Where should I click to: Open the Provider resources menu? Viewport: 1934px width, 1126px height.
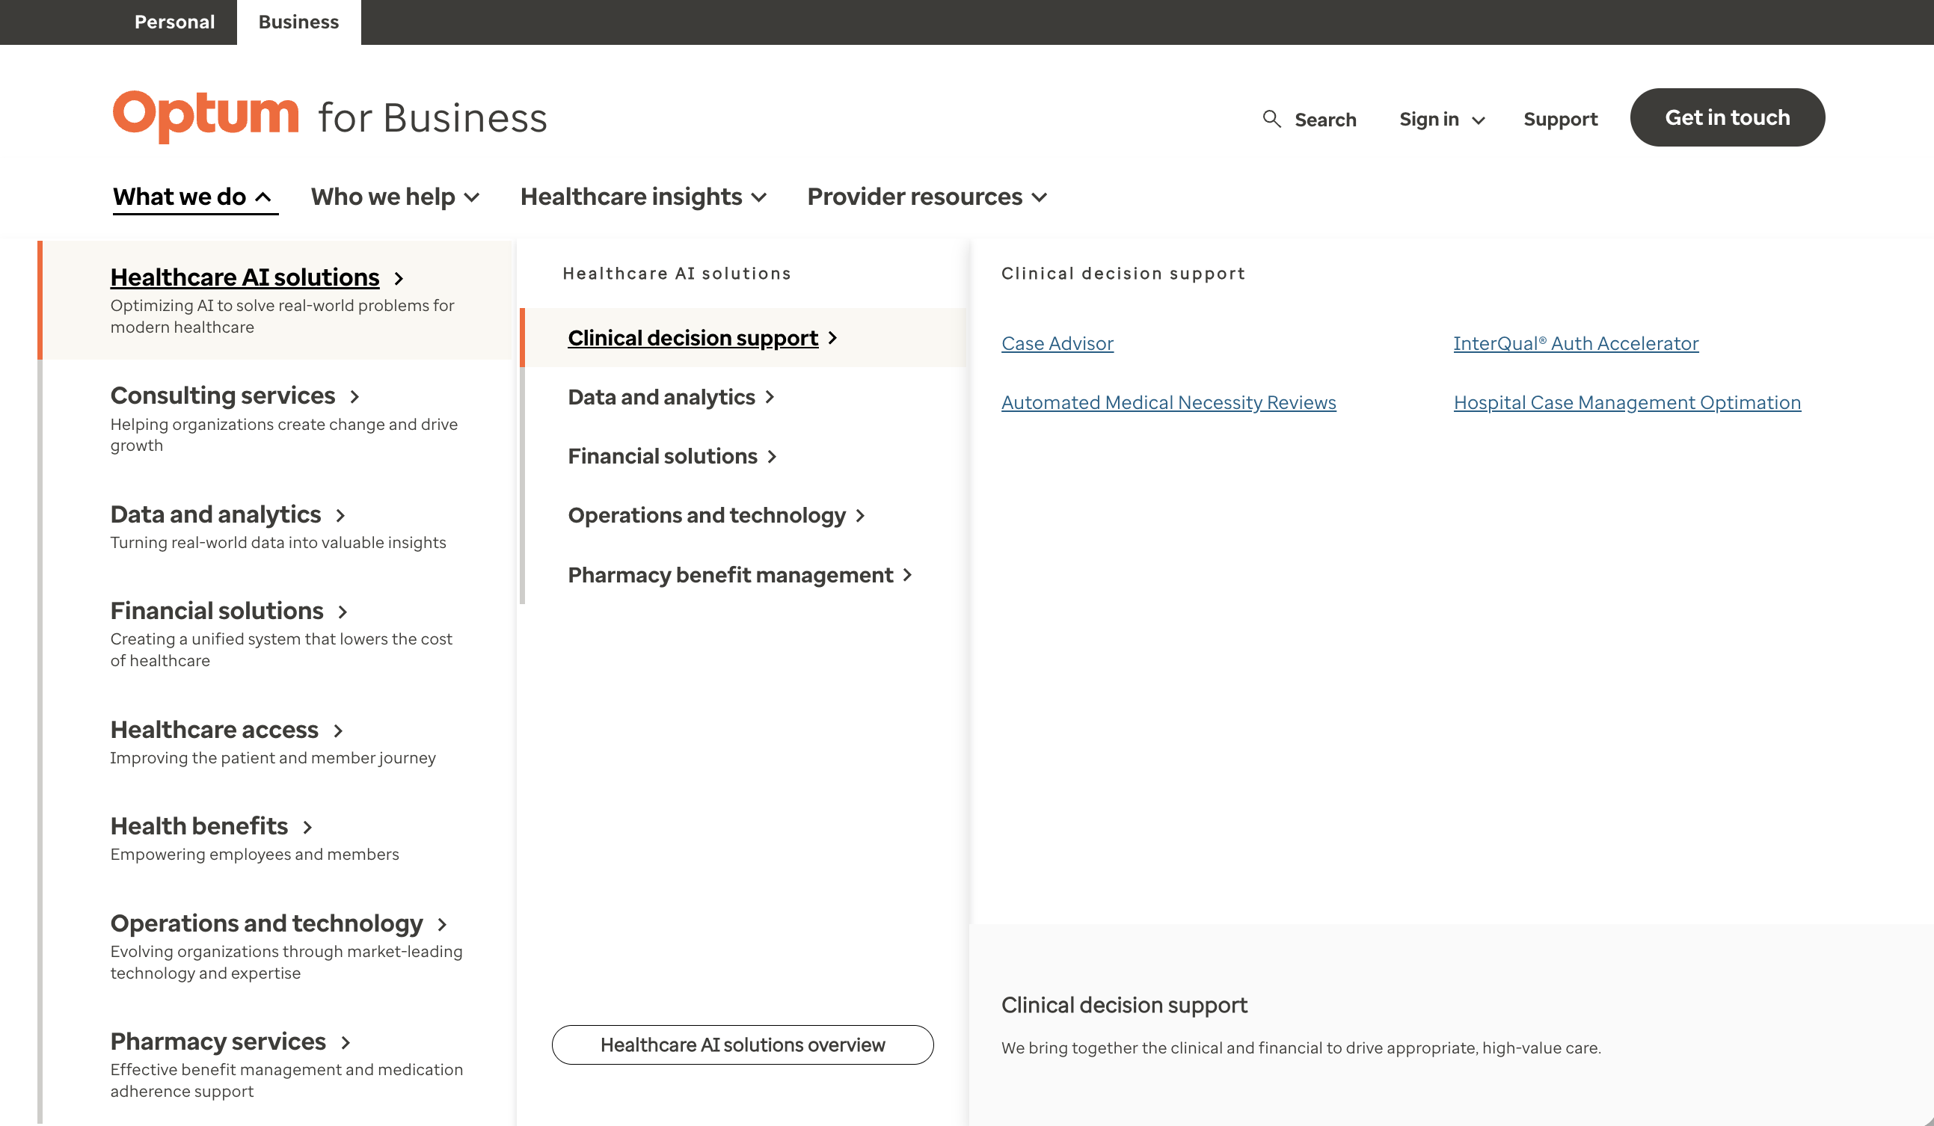click(927, 197)
